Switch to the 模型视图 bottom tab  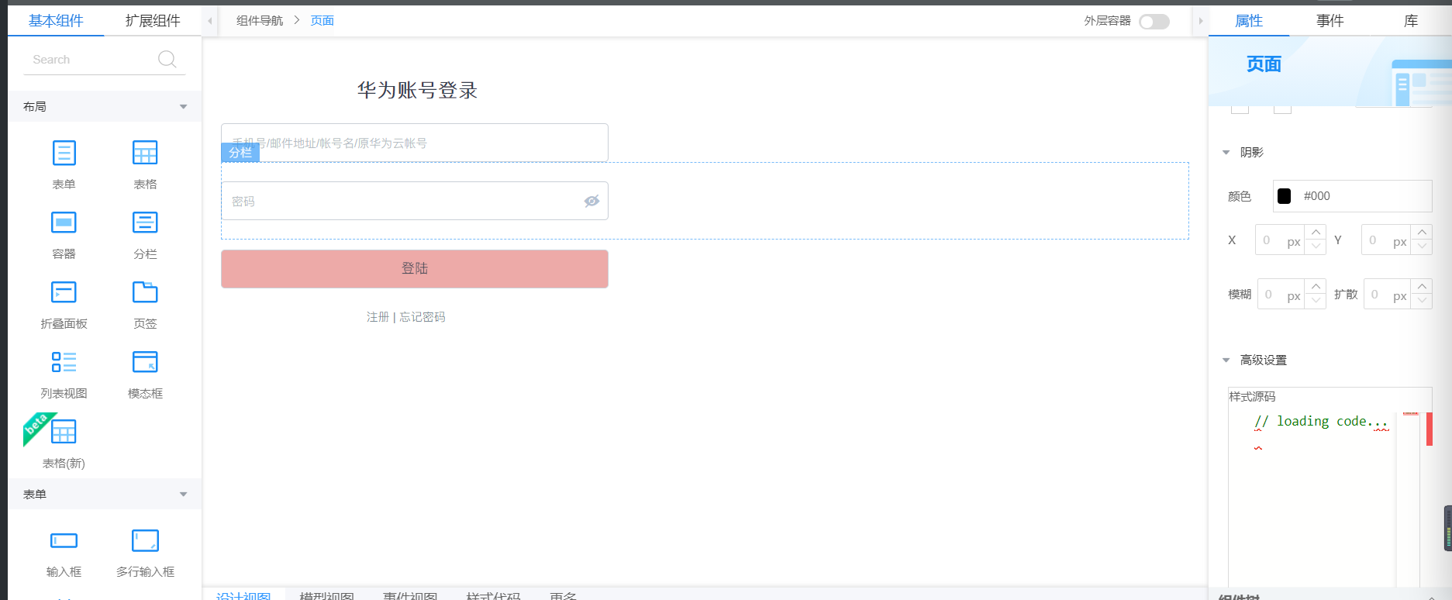[326, 595]
